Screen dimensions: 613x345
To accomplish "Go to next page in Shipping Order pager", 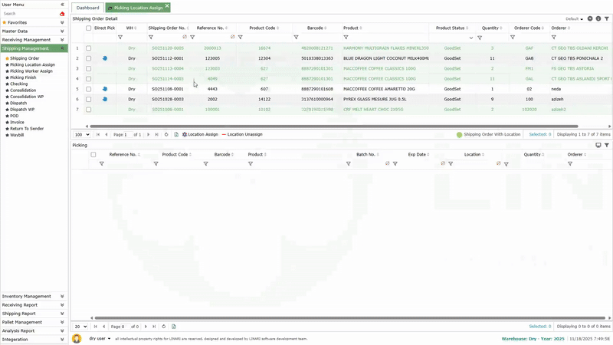I will 146,134.
